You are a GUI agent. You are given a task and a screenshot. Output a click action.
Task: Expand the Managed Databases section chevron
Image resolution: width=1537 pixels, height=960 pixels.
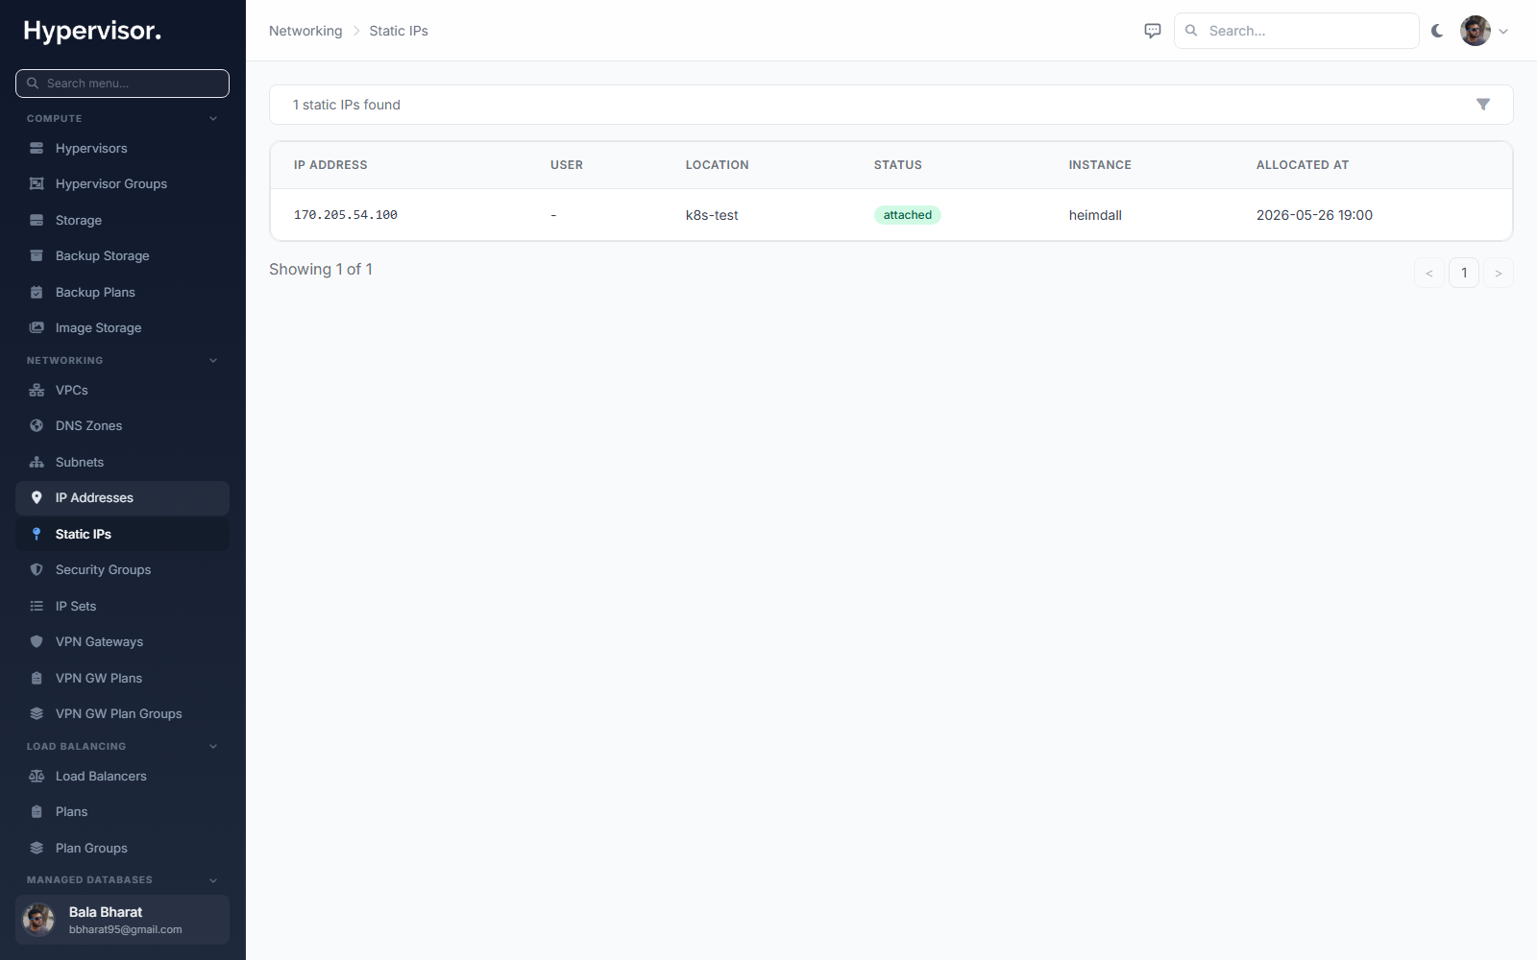[x=213, y=879]
